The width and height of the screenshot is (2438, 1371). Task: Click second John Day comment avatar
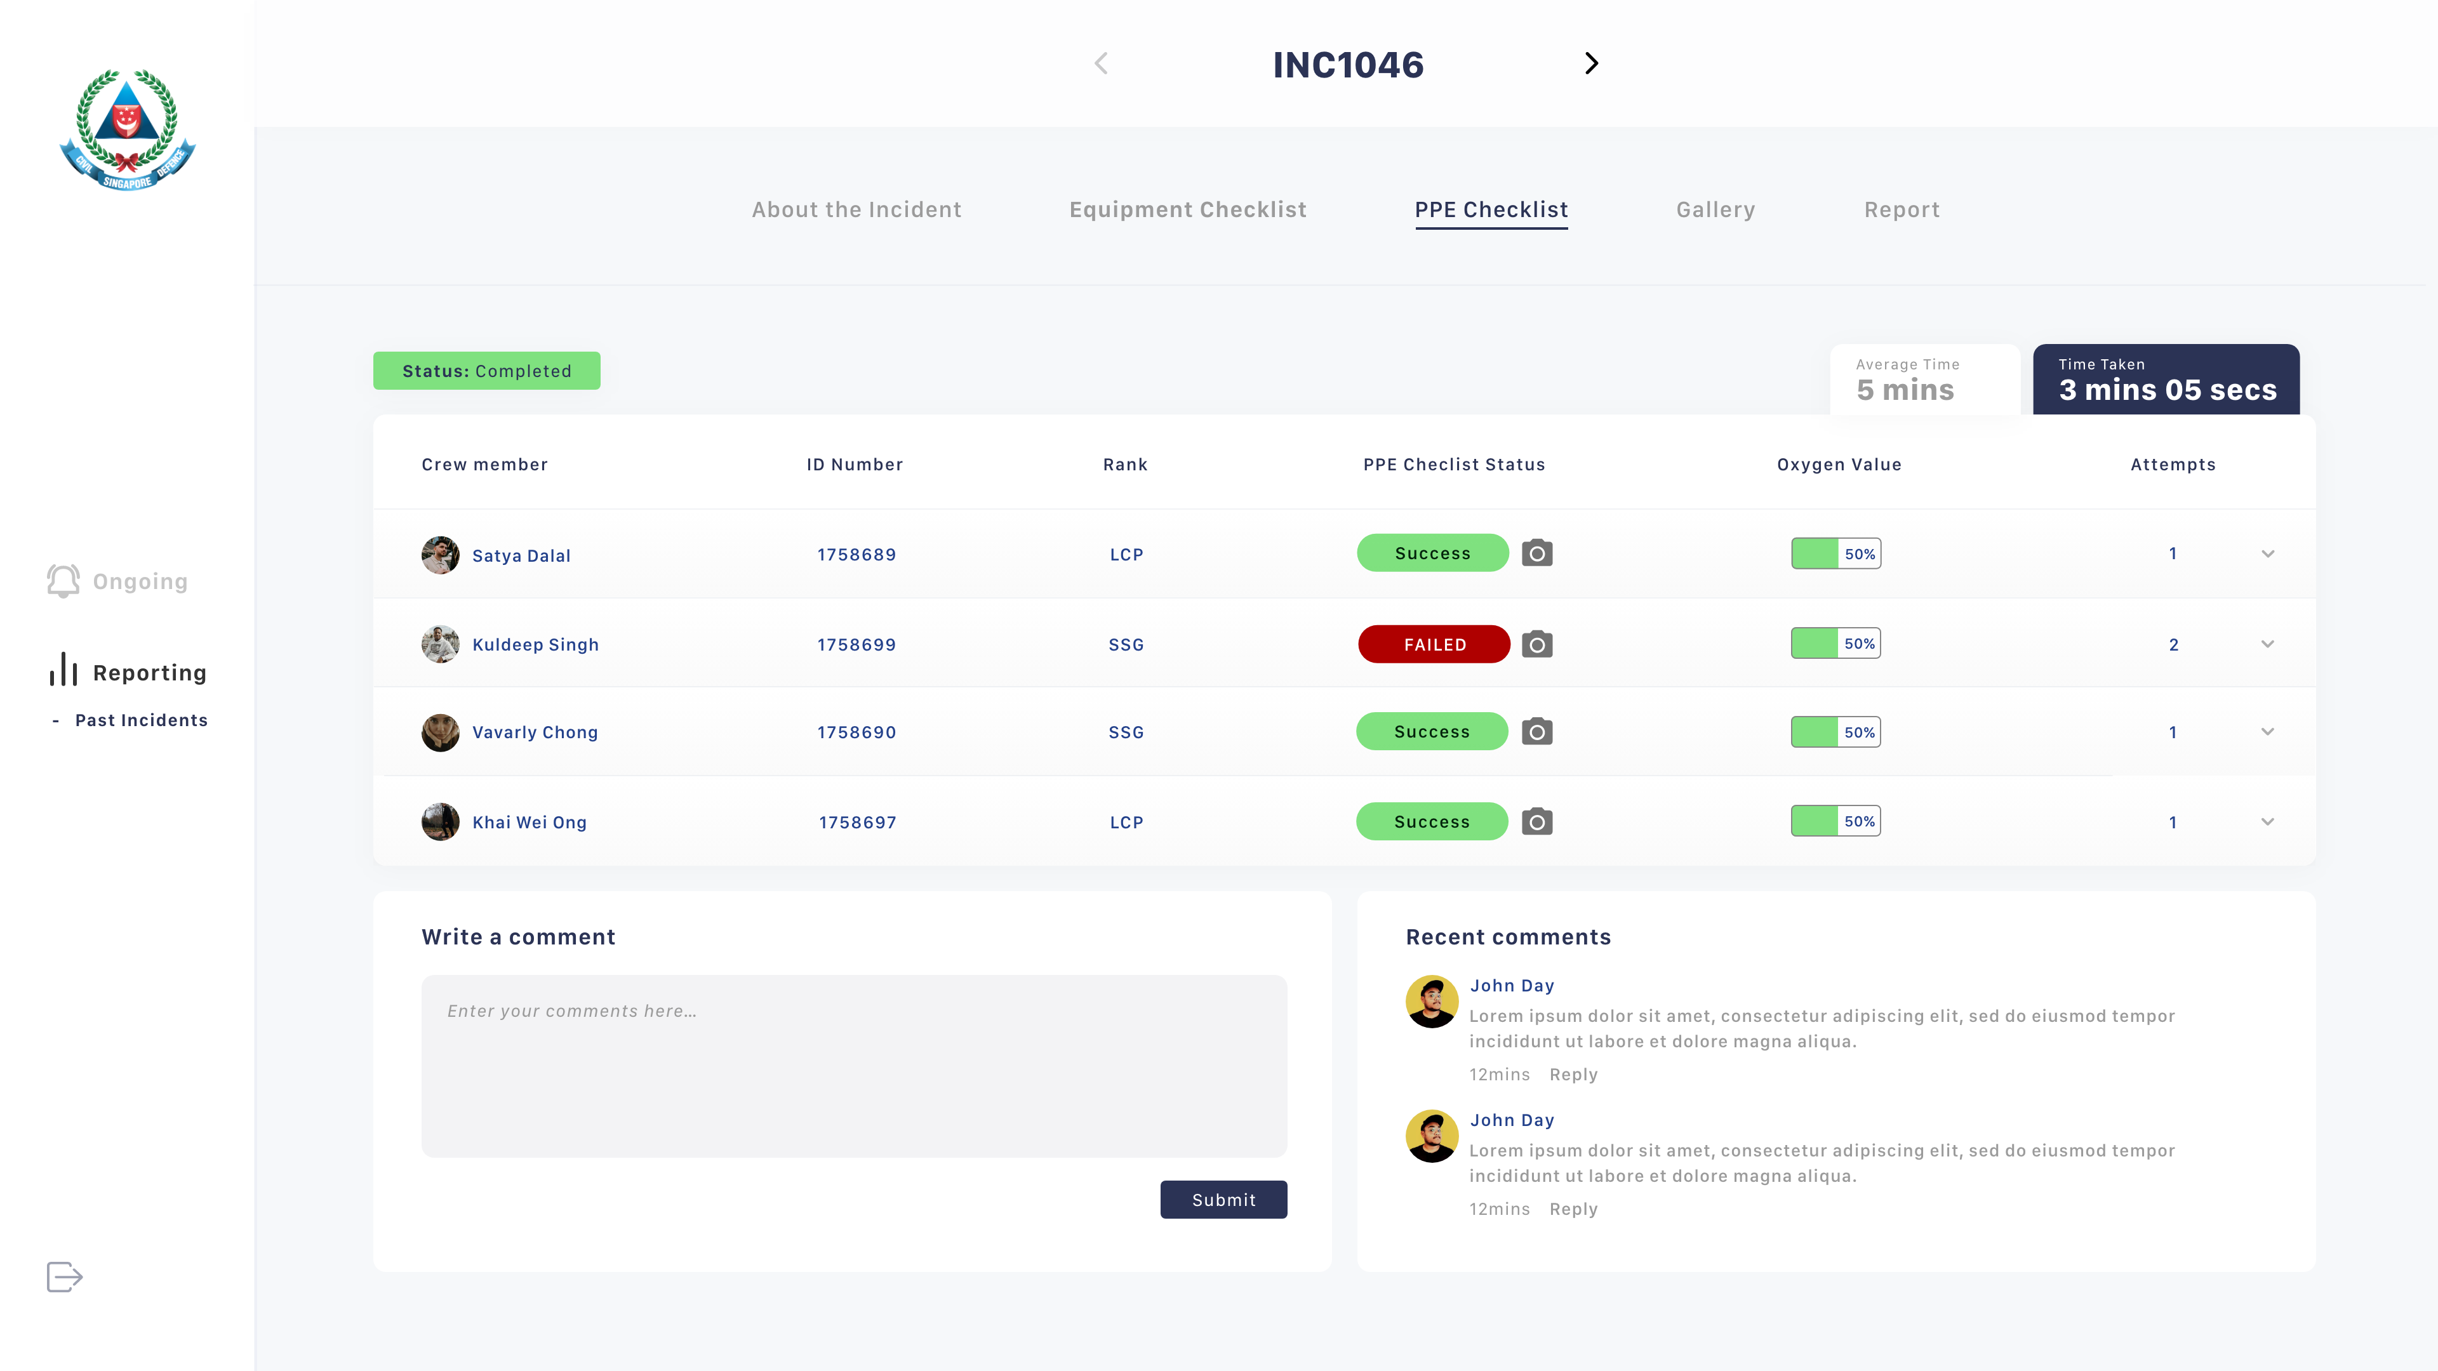coord(1432,1136)
